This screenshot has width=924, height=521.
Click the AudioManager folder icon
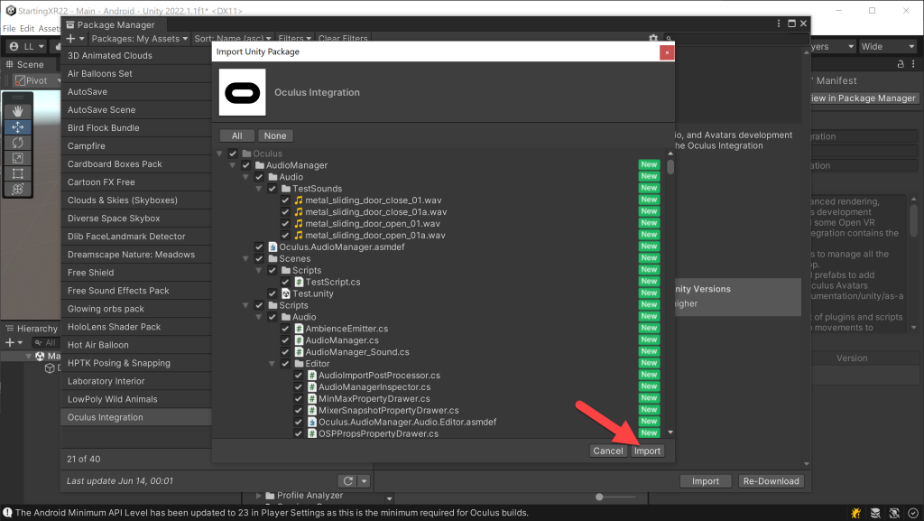[x=259, y=165]
